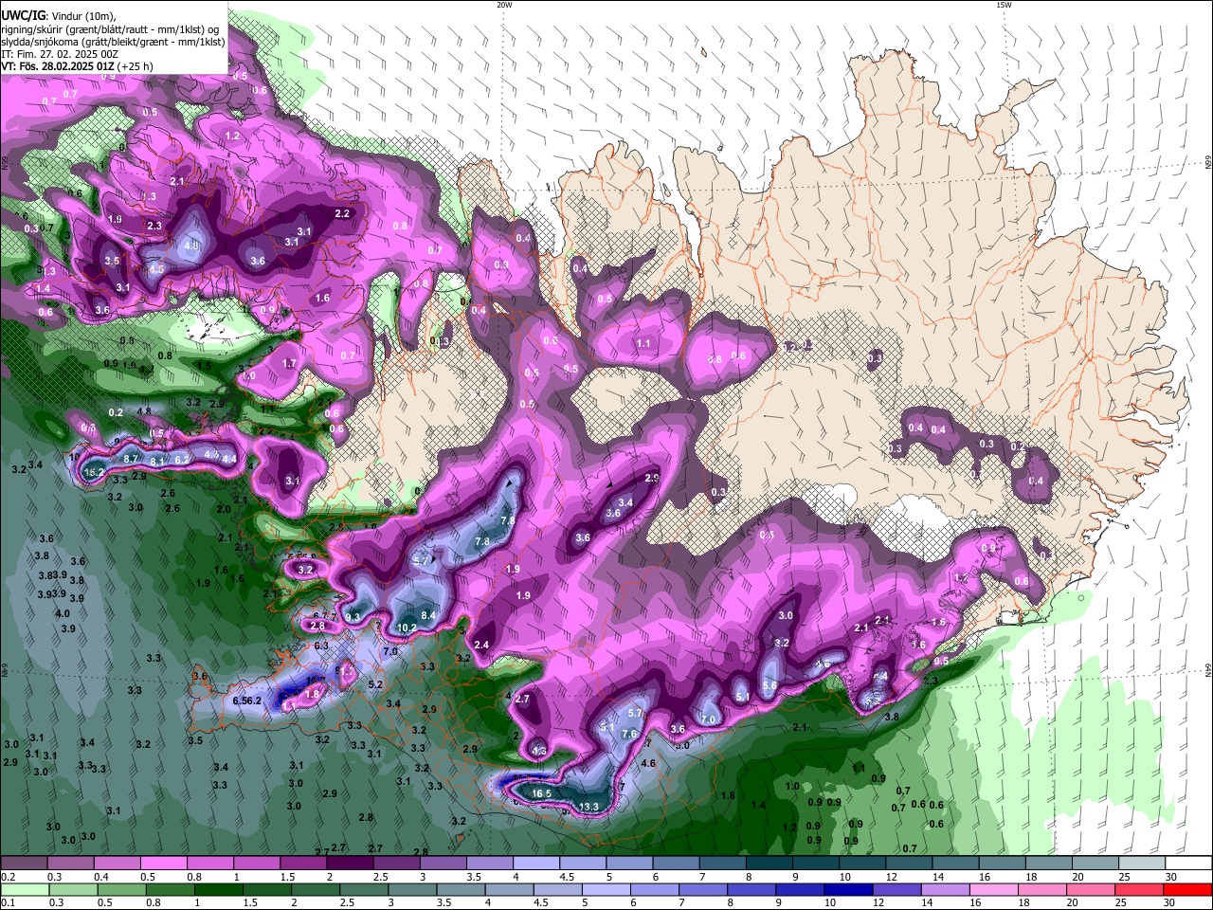Click the 30 label on the rain scale
Viewport: 1213px width, 910px height.
pos(1168,902)
